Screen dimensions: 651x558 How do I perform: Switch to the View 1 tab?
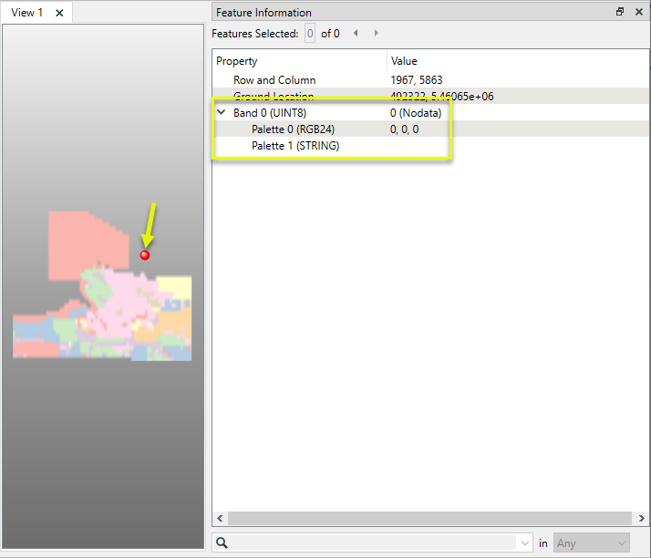(27, 13)
